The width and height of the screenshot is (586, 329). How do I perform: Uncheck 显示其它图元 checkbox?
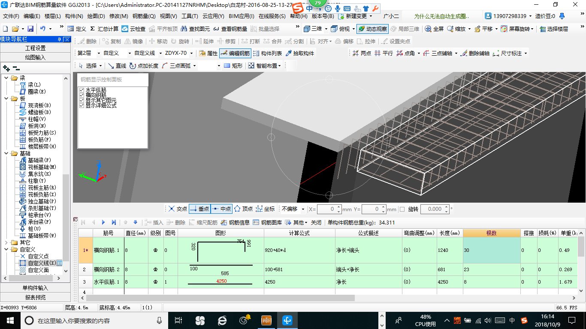82,101
